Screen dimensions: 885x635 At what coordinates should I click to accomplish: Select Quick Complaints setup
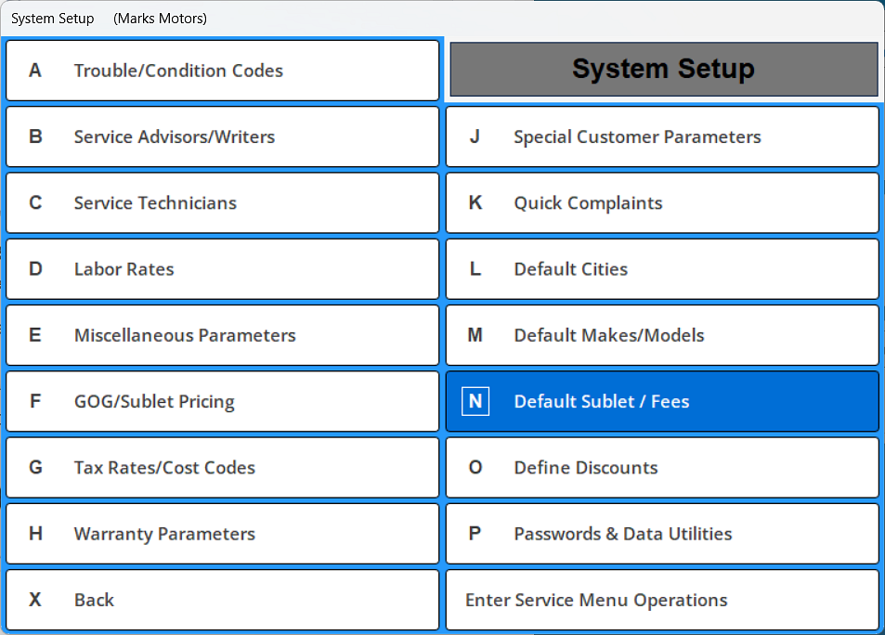tap(661, 202)
